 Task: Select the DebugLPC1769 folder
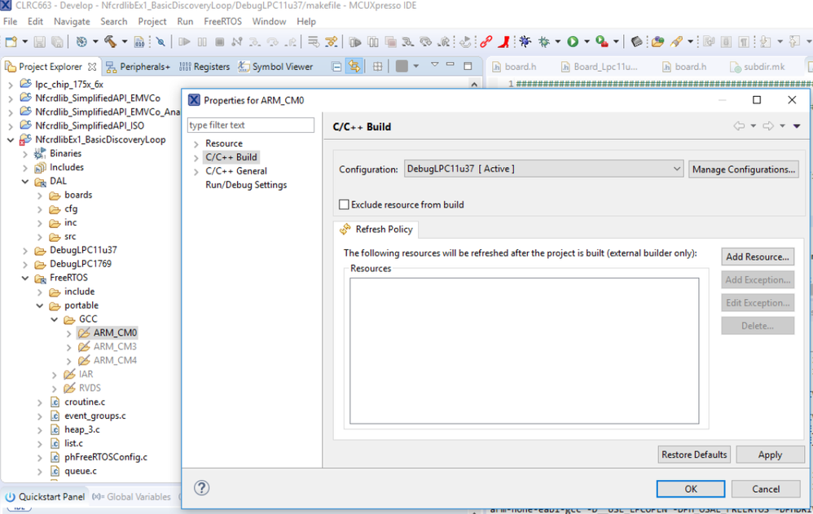click(81, 263)
